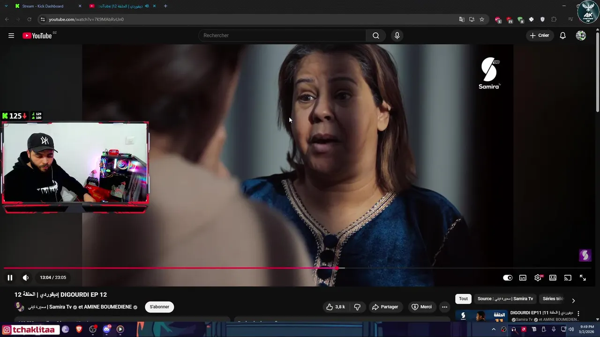
Task: Start voice search with microphone icon
Action: click(397, 36)
